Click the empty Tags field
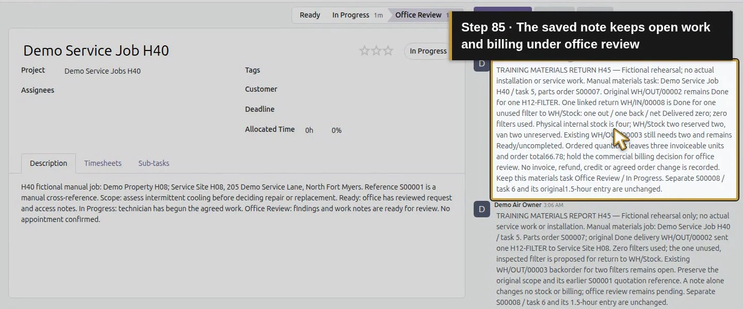 pos(377,71)
